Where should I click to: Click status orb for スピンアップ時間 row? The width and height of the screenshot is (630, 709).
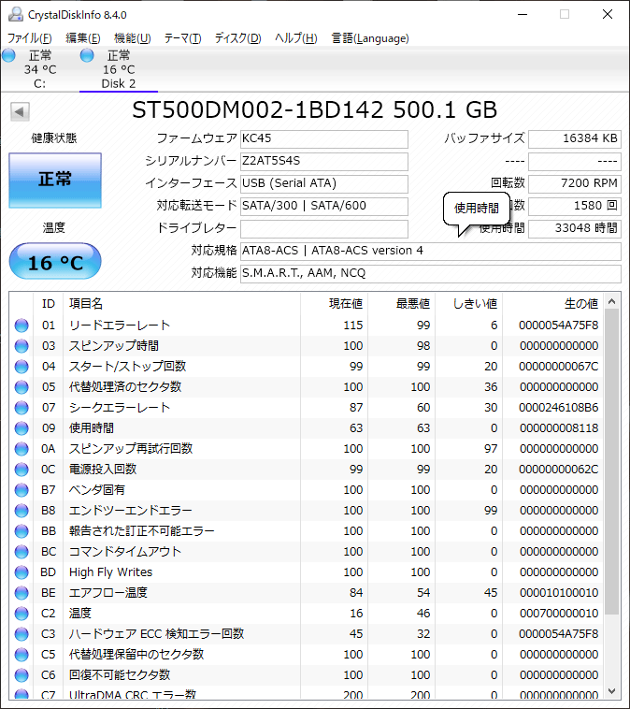click(21, 346)
